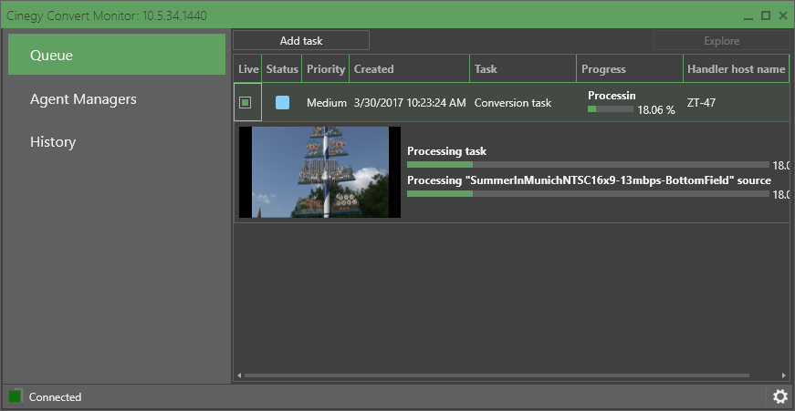Click the horizontal scrollbar right arrow

click(784, 375)
